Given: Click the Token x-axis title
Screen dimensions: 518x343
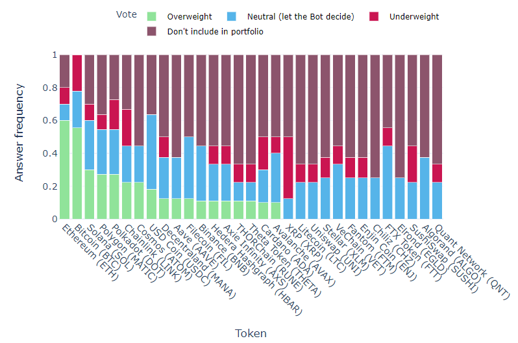Looking at the screenshot, I should (x=251, y=333).
